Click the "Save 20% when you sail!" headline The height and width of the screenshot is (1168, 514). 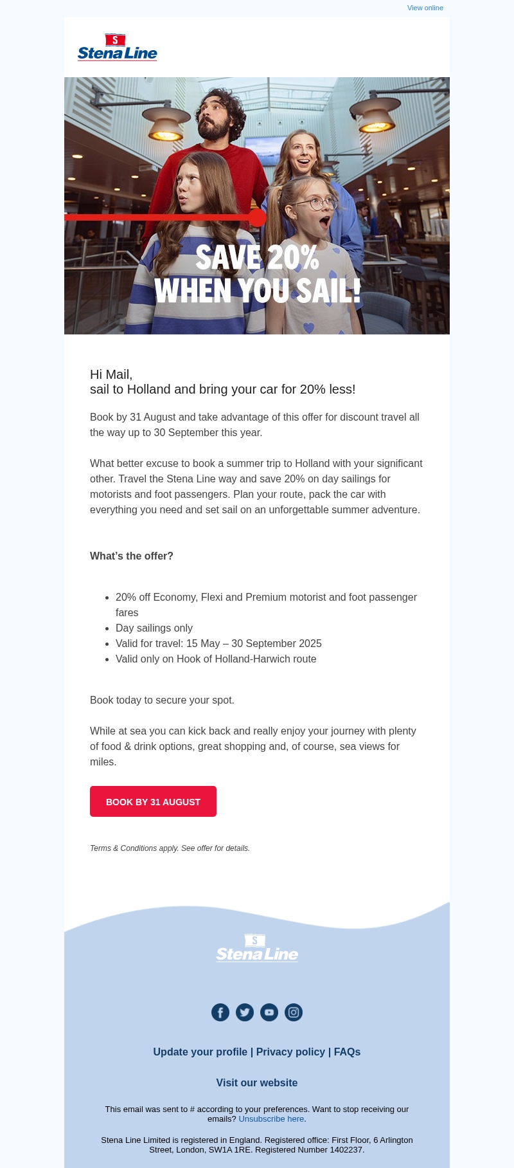click(x=257, y=275)
